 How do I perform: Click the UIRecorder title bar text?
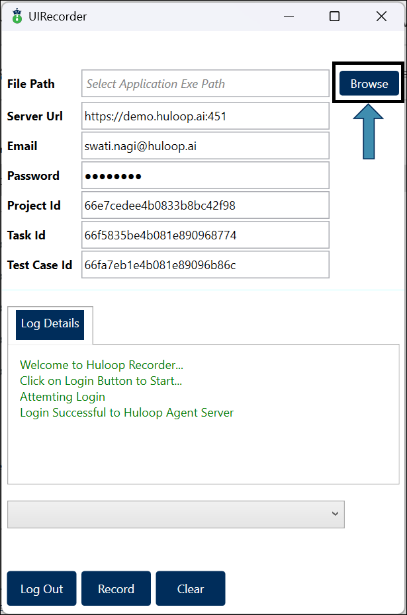point(58,17)
